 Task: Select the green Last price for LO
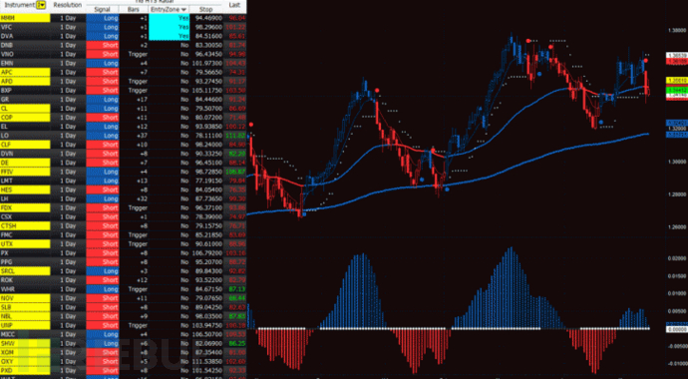[234, 136]
